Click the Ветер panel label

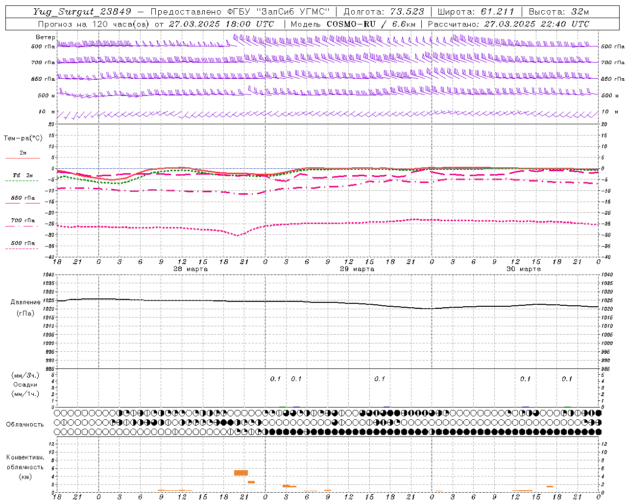(46, 37)
